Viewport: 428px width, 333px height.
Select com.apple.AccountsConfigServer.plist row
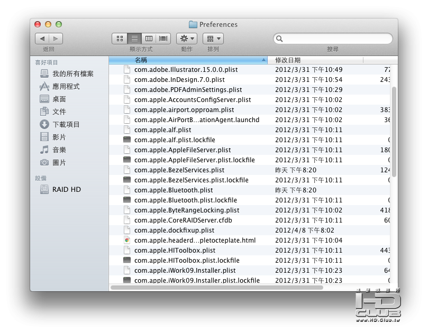coord(250,99)
